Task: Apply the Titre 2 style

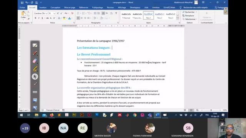Action: coord(160,15)
